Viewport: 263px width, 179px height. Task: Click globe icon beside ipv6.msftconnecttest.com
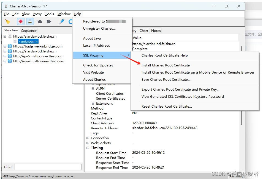(10, 56)
